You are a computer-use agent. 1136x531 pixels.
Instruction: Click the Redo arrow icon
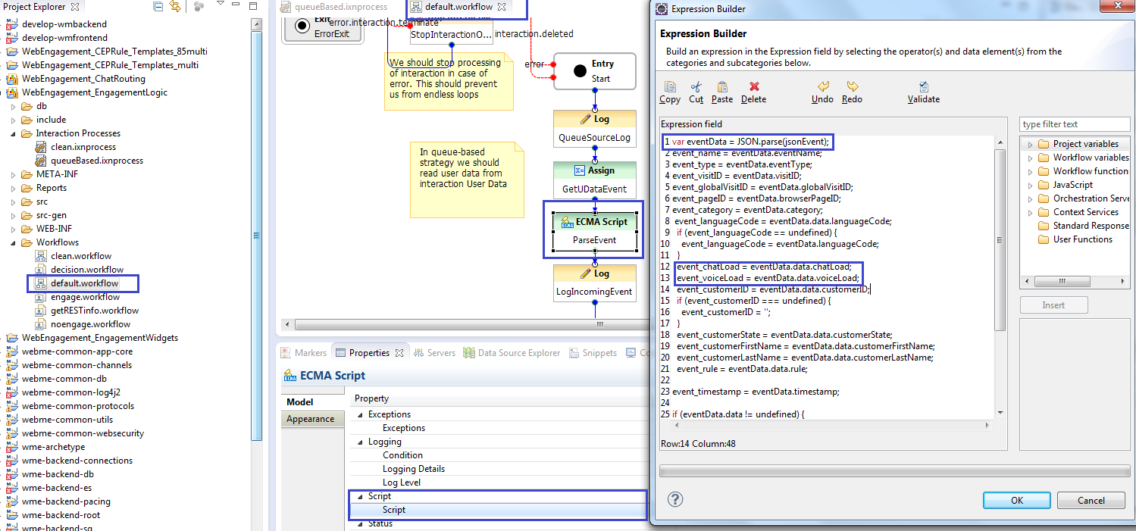(x=852, y=87)
